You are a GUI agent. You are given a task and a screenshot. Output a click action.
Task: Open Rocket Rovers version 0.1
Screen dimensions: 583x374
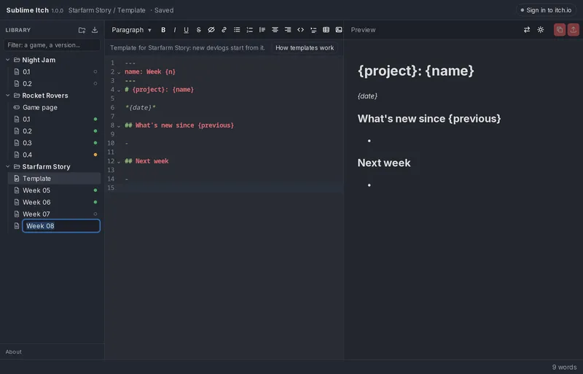pos(54,119)
